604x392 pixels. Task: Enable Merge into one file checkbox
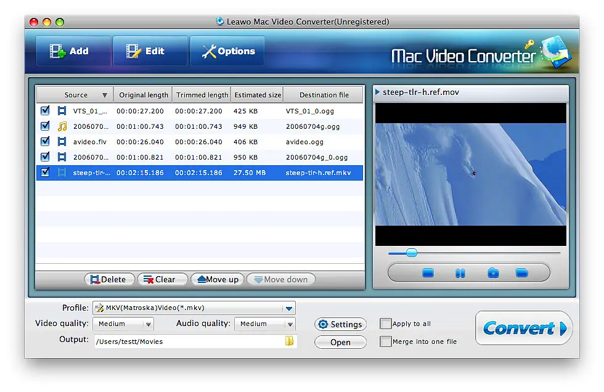click(386, 341)
